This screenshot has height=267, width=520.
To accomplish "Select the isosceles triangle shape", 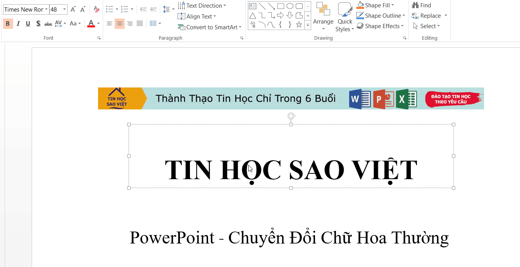I will point(252,15).
